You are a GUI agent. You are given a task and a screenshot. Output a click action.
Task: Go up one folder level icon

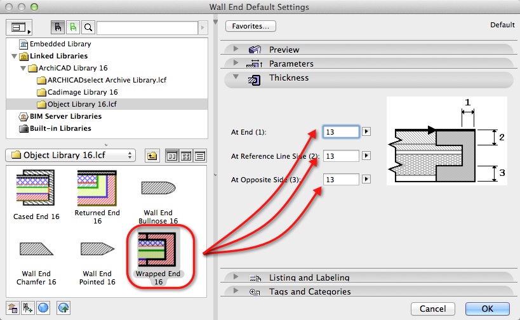click(x=152, y=156)
